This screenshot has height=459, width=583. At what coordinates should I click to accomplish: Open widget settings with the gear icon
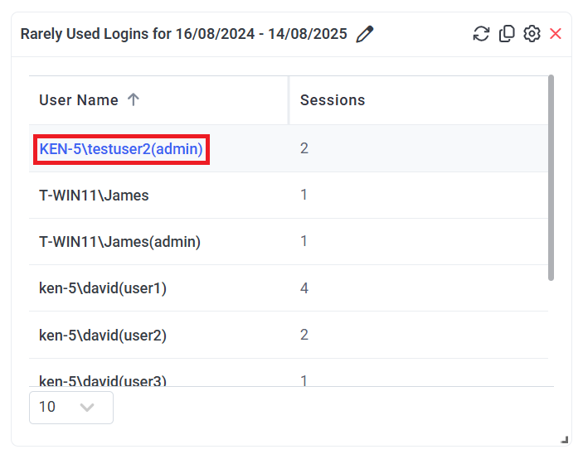pos(532,34)
